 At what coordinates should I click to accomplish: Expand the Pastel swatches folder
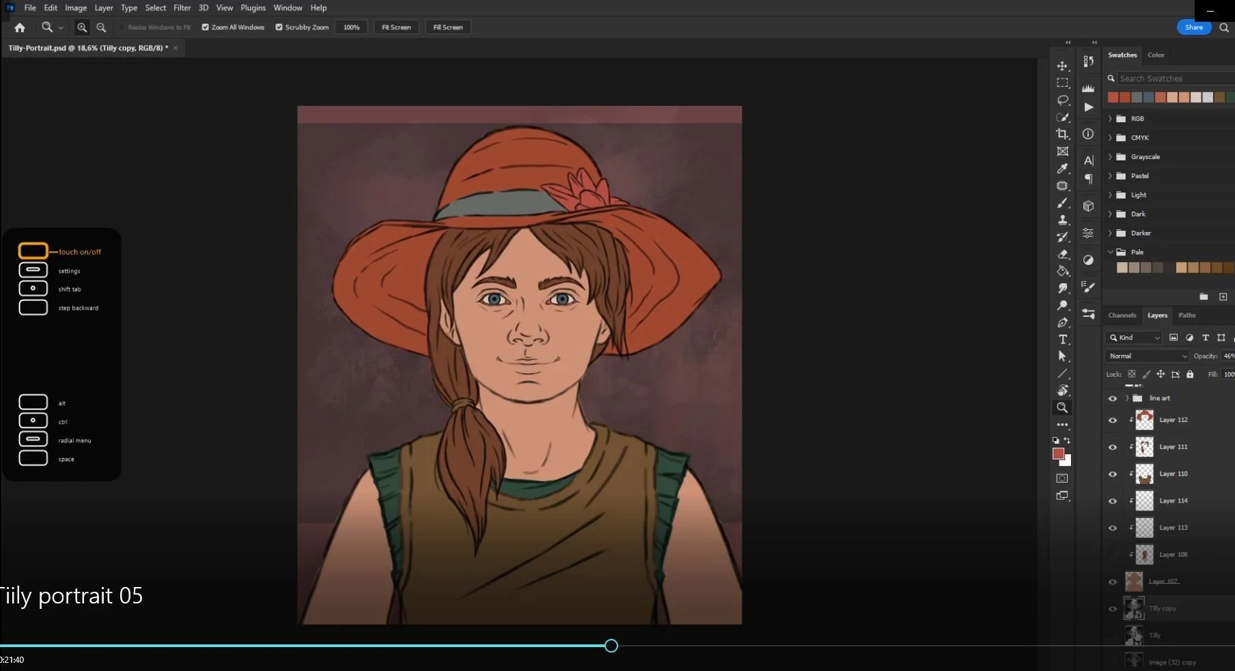click(1110, 176)
